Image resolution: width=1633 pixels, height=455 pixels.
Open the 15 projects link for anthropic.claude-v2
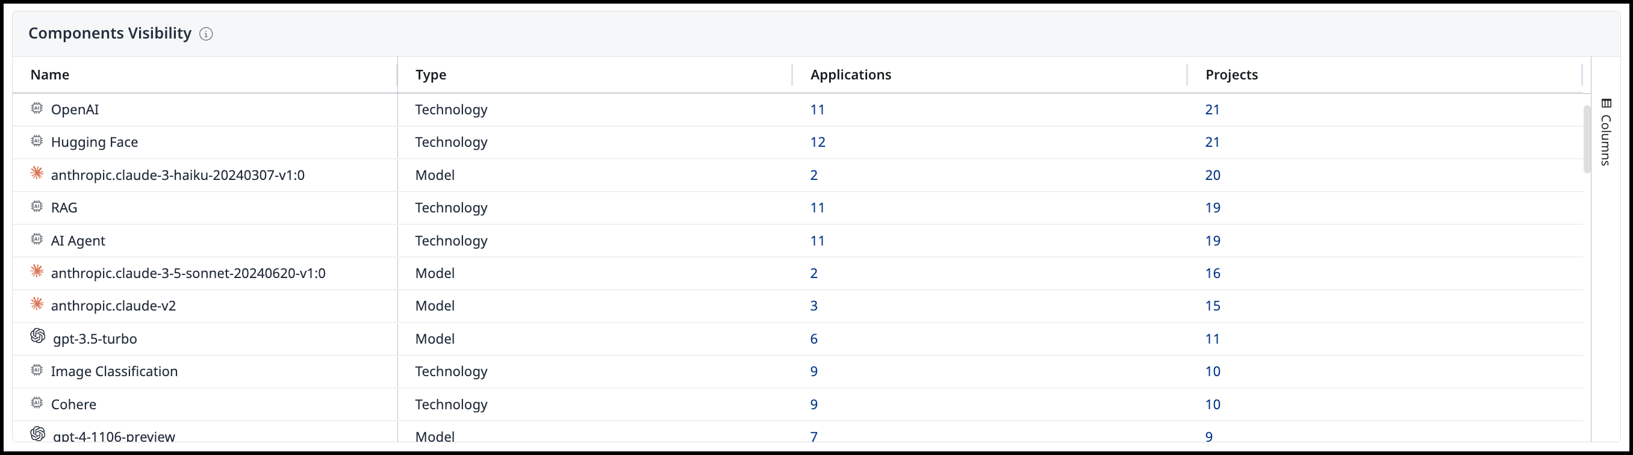1213,306
